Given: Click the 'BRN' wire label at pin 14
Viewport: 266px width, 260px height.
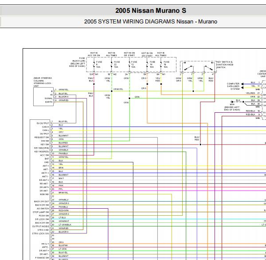Looking at the screenshot, I should point(61,168).
